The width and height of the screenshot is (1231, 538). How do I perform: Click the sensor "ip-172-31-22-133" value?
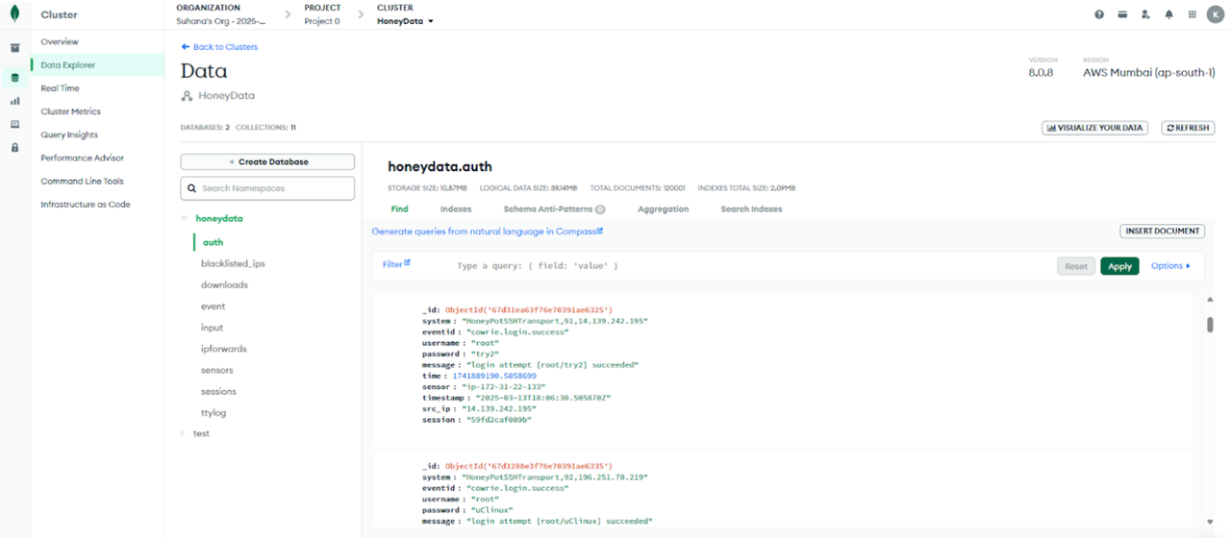pos(506,386)
